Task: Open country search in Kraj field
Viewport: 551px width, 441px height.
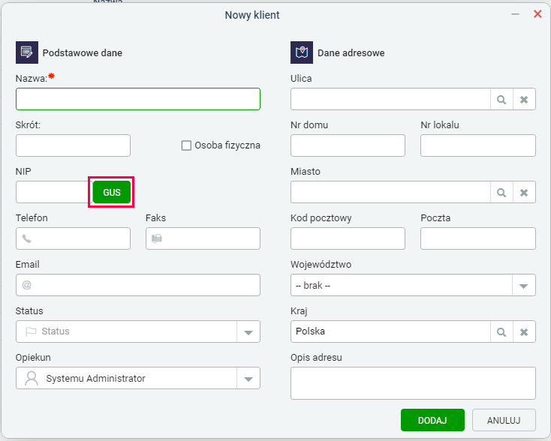Action: 501,331
